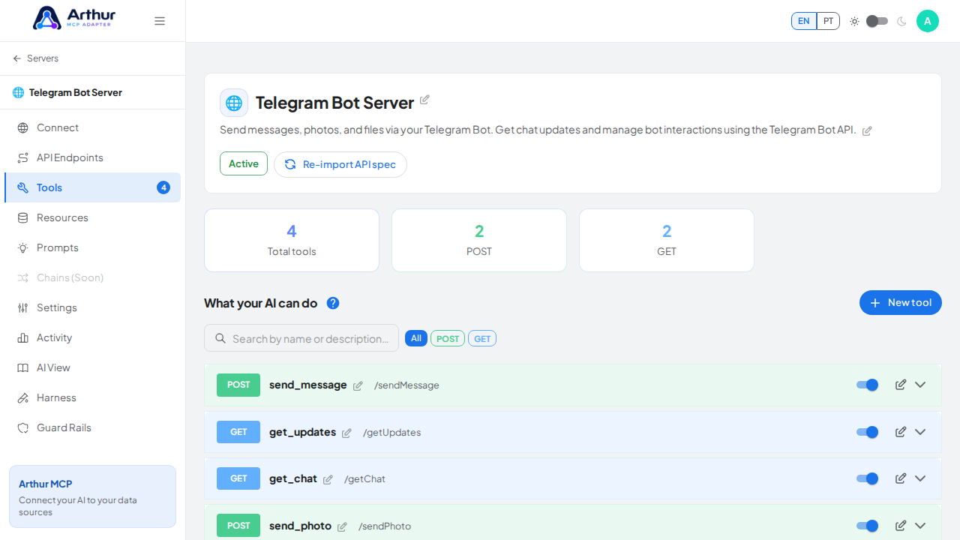Disable the get_chat tool toggle
This screenshot has width=960, height=540.
point(867,478)
